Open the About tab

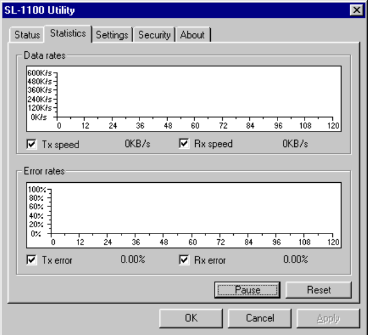point(192,35)
